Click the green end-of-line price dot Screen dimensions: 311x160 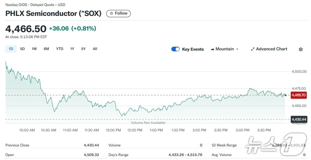286,95
